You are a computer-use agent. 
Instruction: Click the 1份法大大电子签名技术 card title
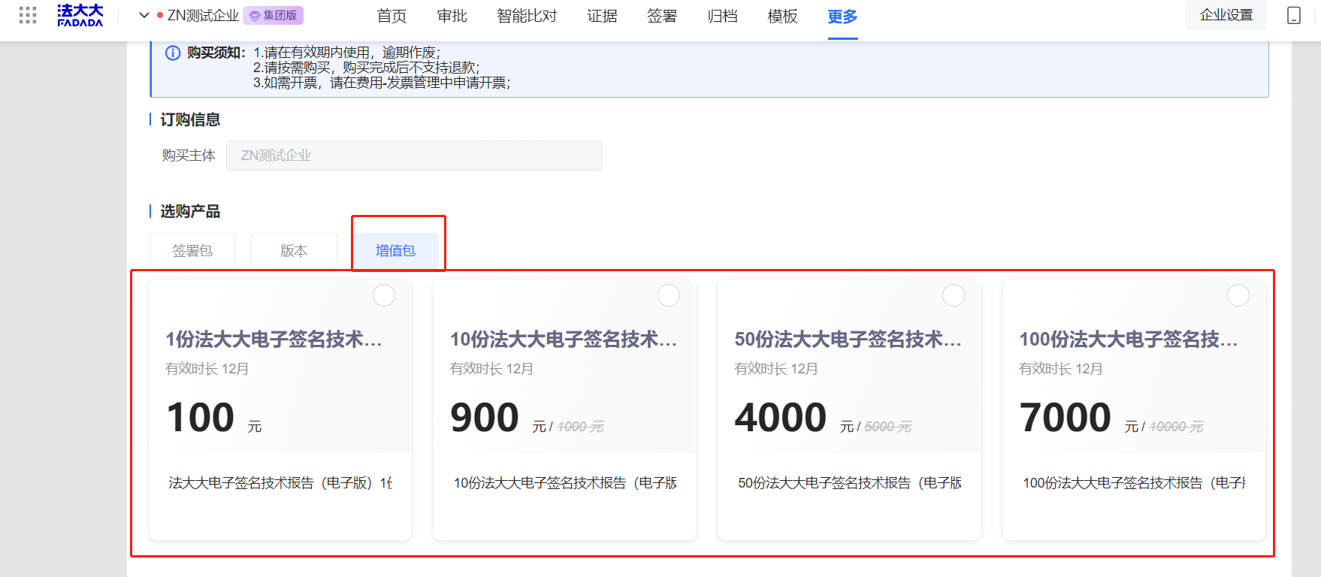click(274, 340)
